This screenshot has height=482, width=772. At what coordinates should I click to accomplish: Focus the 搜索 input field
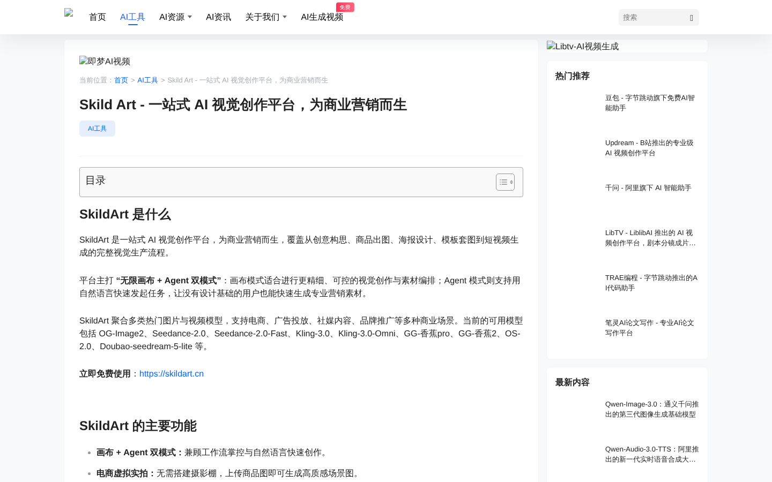point(652,17)
